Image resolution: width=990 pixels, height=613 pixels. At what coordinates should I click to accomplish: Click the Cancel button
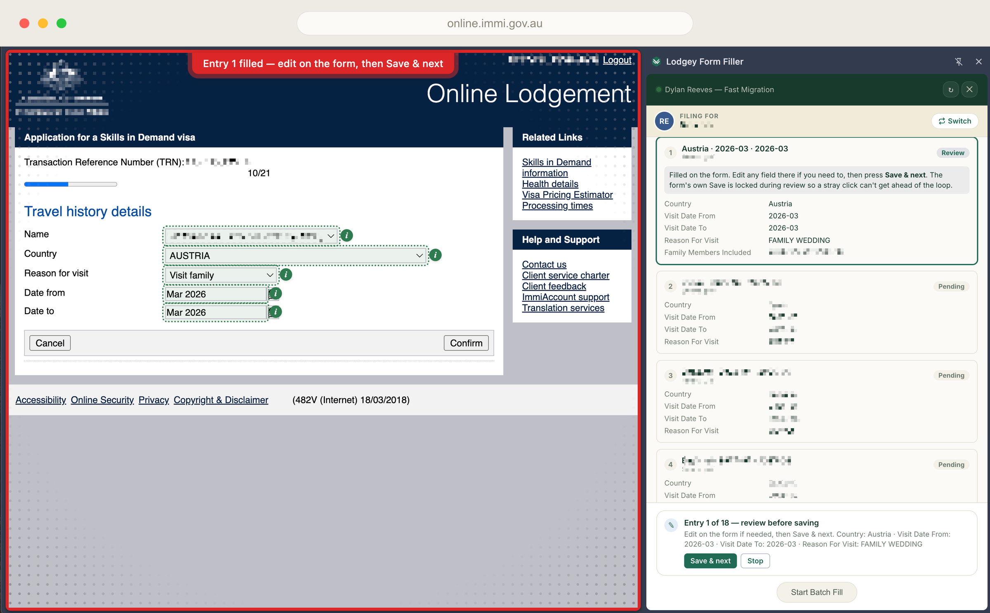(50, 343)
